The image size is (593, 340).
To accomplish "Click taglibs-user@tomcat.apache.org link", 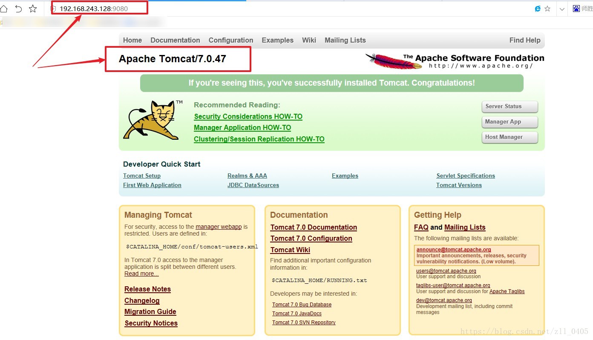I will pos(453,285).
